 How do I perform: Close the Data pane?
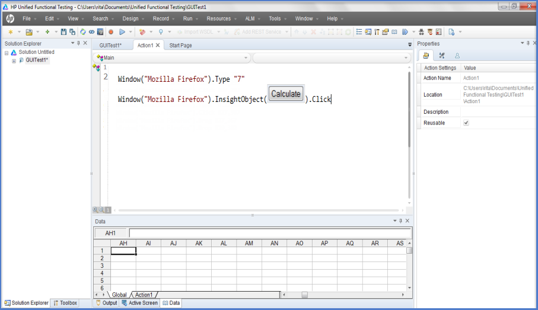pyautogui.click(x=408, y=221)
